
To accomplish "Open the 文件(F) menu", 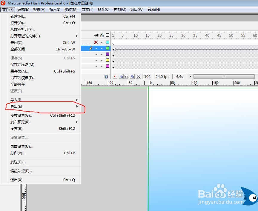I will [x=8, y=10].
